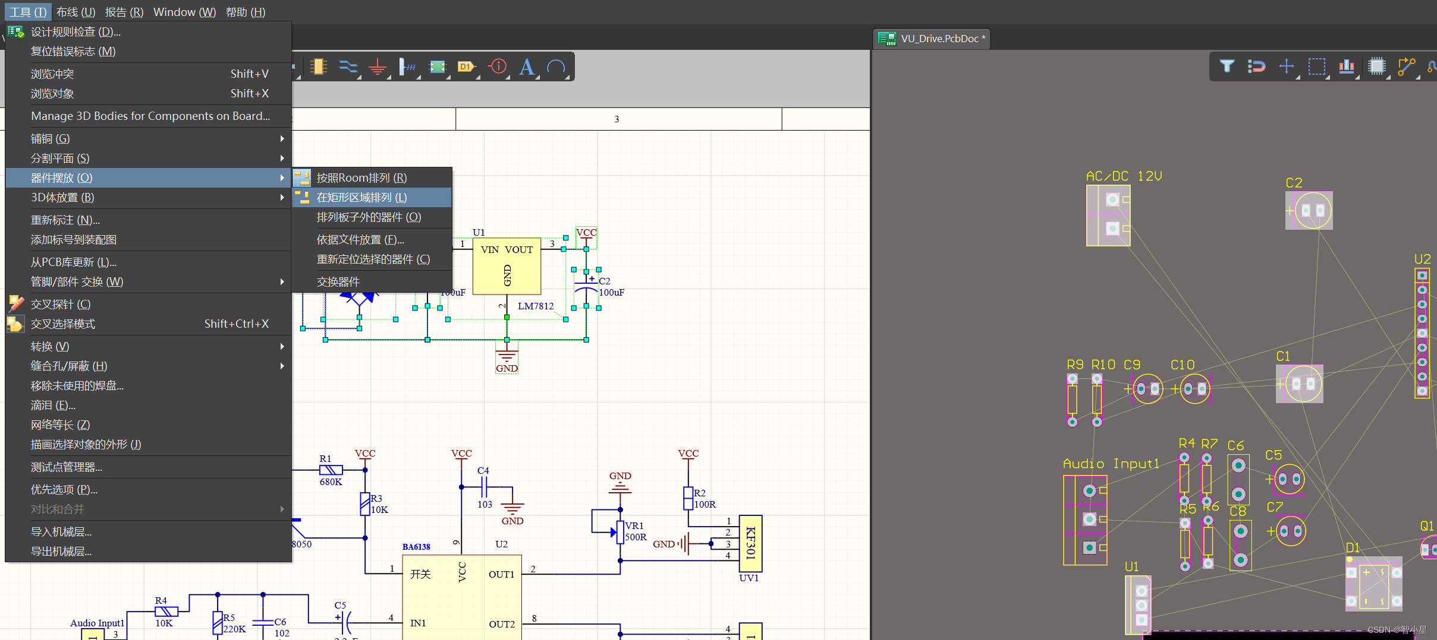The width and height of the screenshot is (1437, 640).
Task: Select 描画选择对象的外形 (J)
Action: (x=149, y=444)
